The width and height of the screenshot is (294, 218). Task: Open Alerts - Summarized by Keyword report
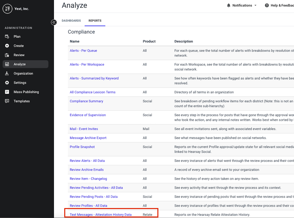coord(94,78)
